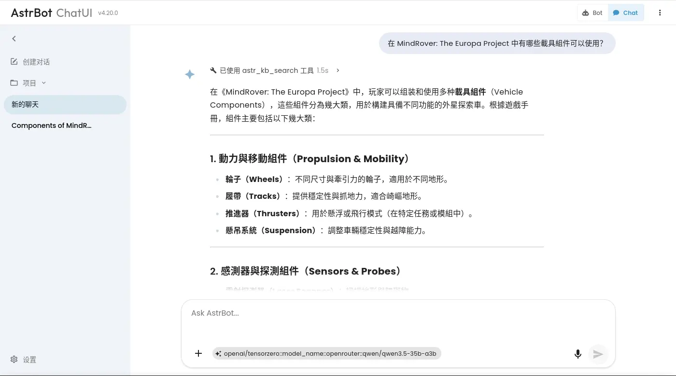Collapse the sidebar with the back chevron
This screenshot has width=676, height=376.
[x=14, y=39]
